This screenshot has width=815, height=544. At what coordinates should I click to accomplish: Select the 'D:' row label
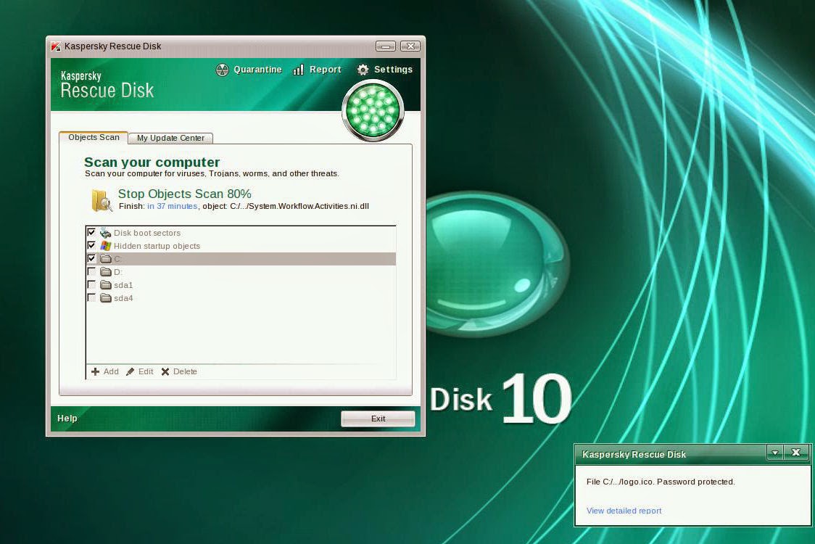pyautogui.click(x=118, y=272)
